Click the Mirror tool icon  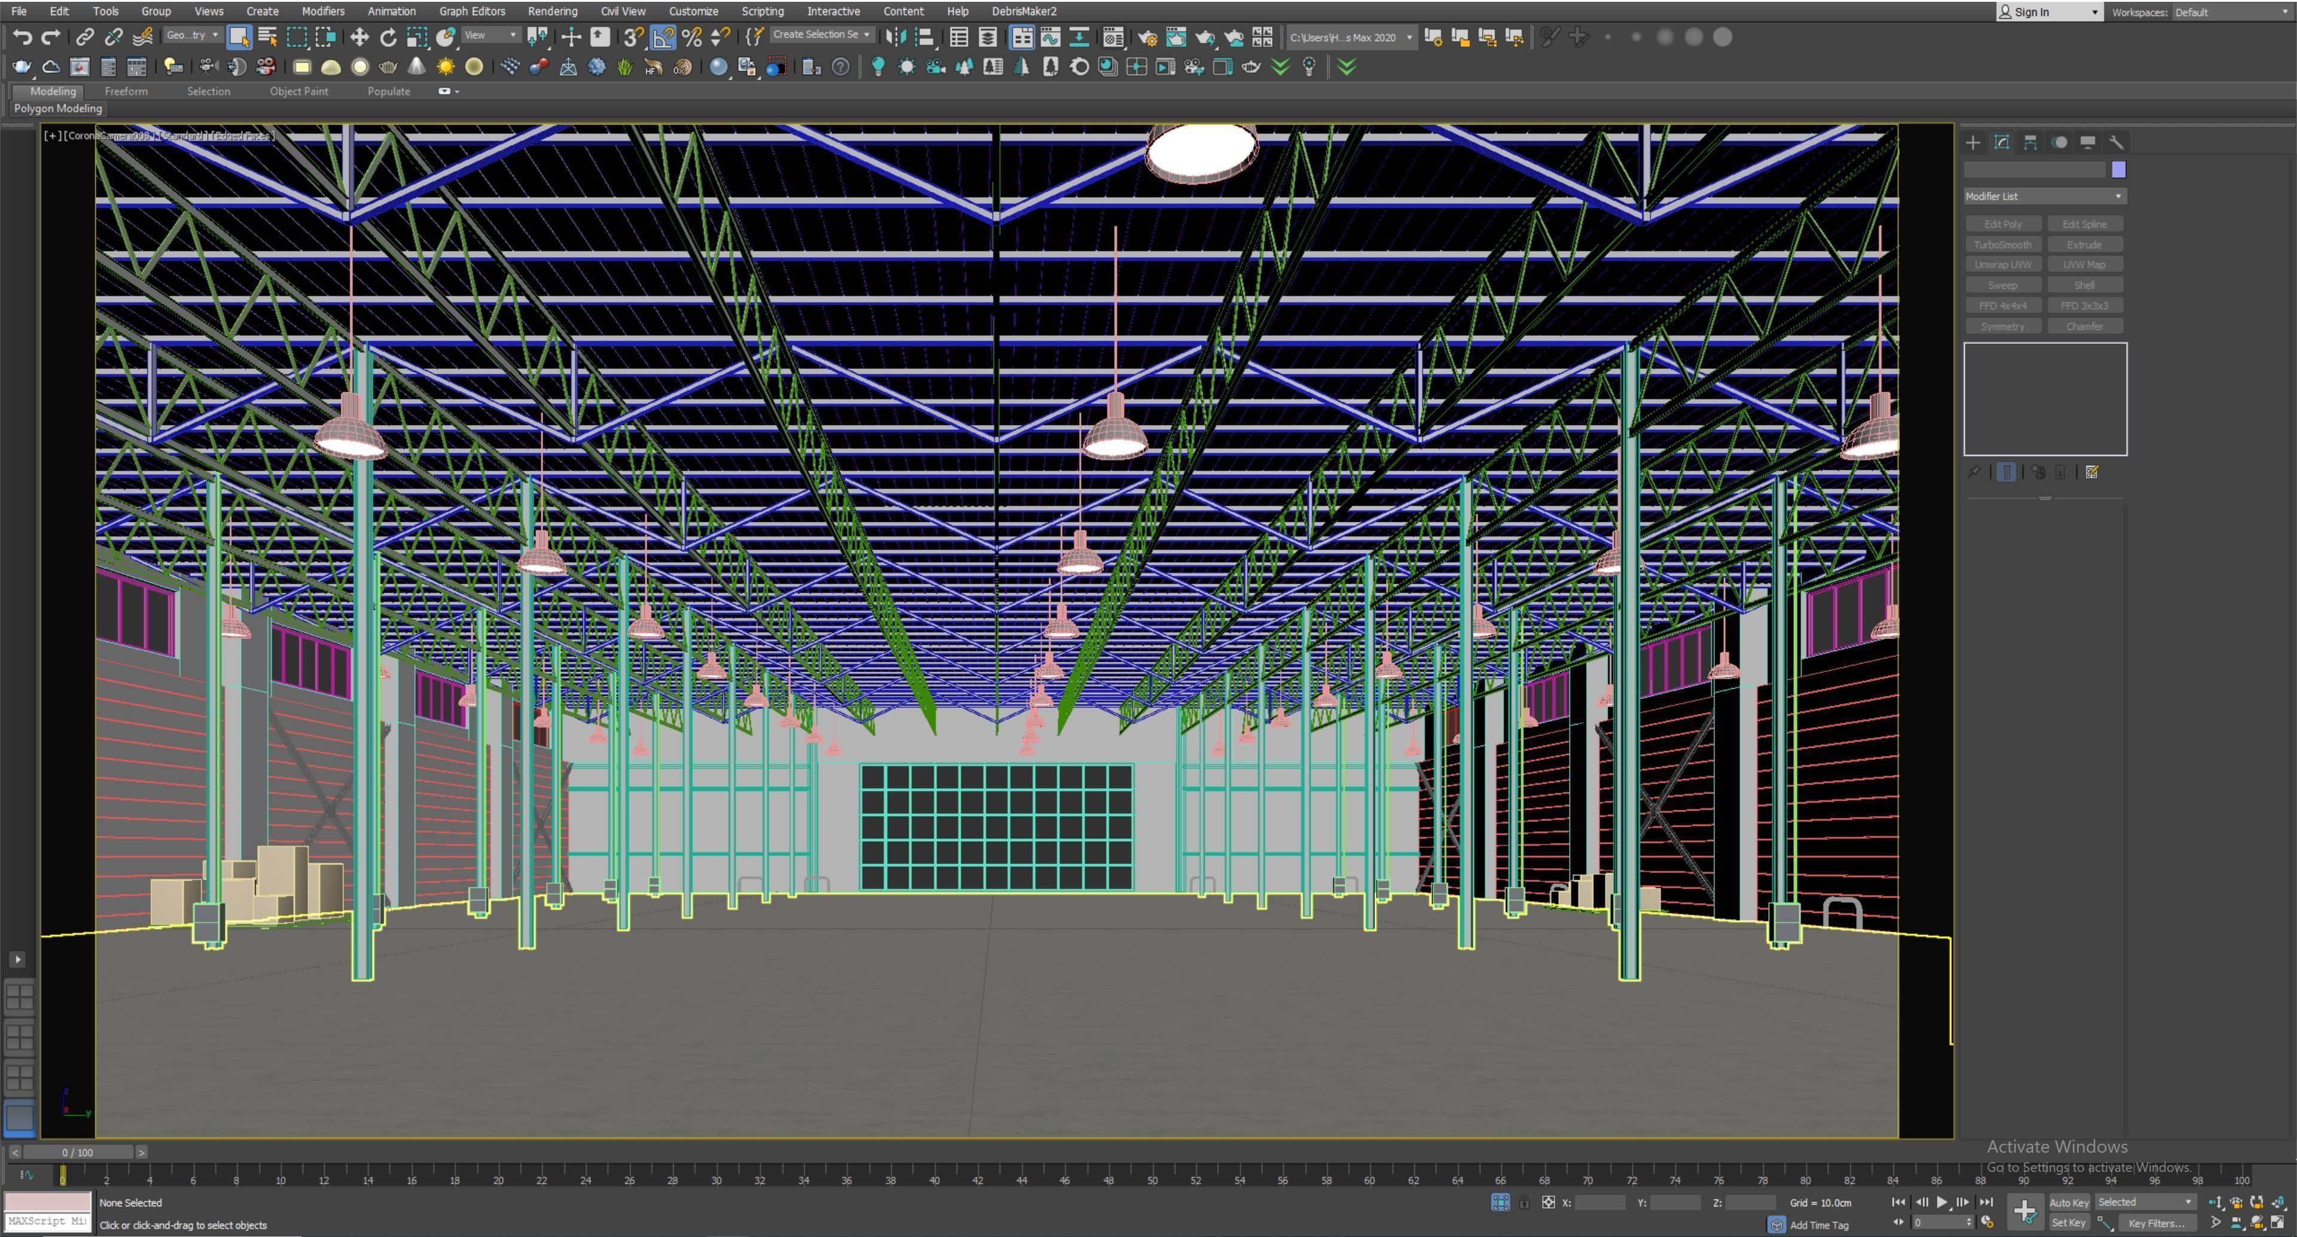tap(895, 38)
